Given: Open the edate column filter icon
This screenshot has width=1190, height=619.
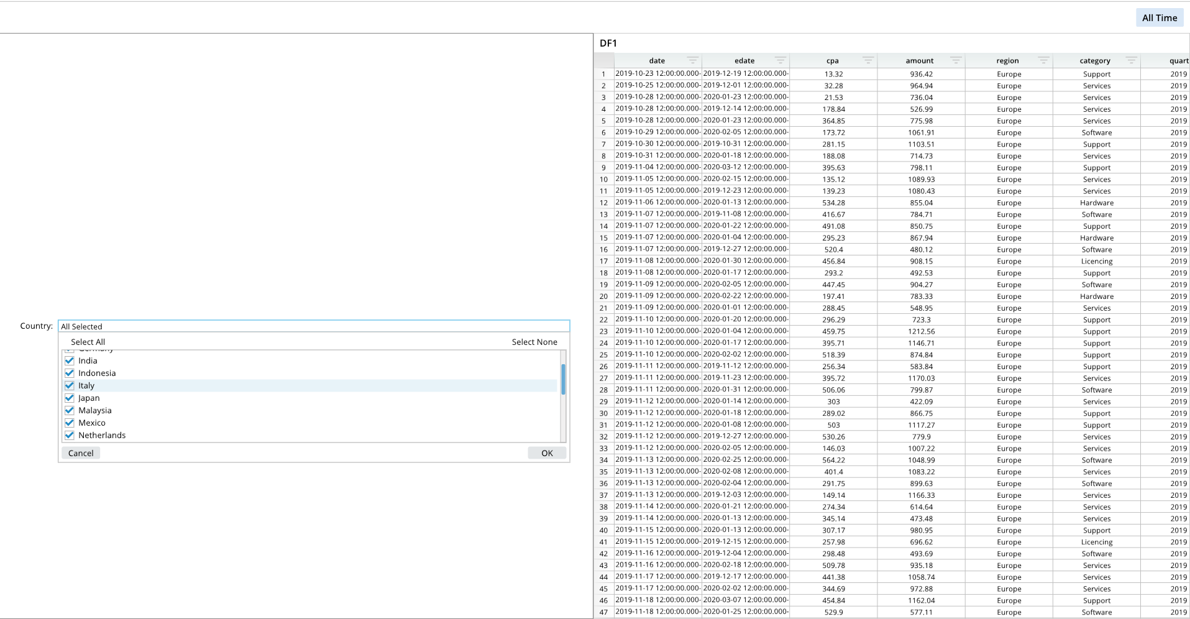Looking at the screenshot, I should 780,60.
